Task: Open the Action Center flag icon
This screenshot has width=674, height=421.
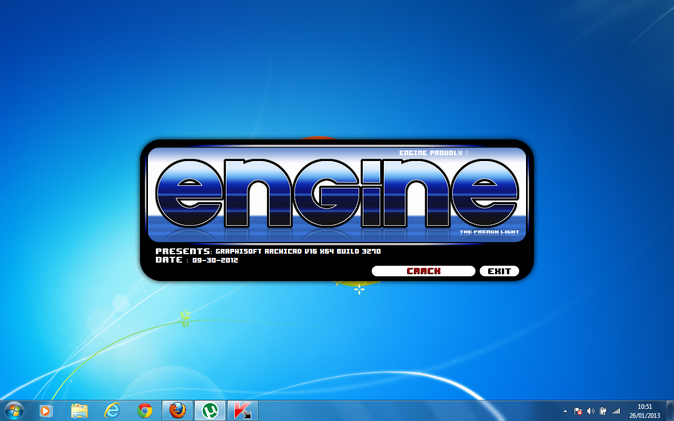Action: 578,411
